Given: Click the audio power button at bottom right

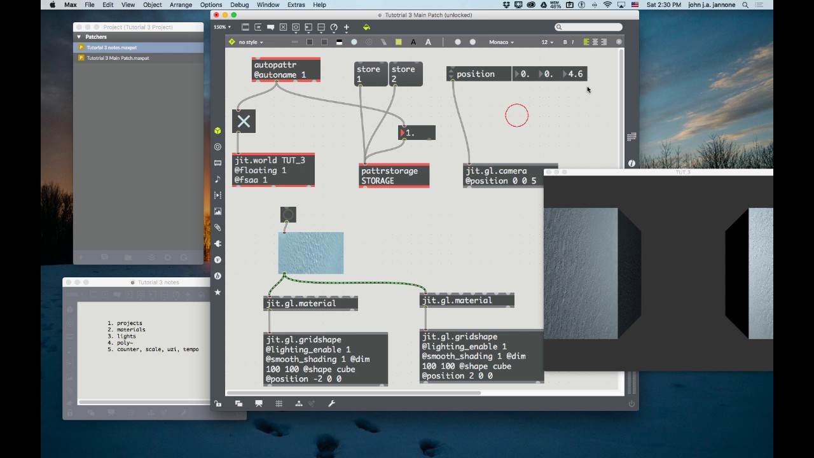Looking at the screenshot, I should [x=631, y=404].
